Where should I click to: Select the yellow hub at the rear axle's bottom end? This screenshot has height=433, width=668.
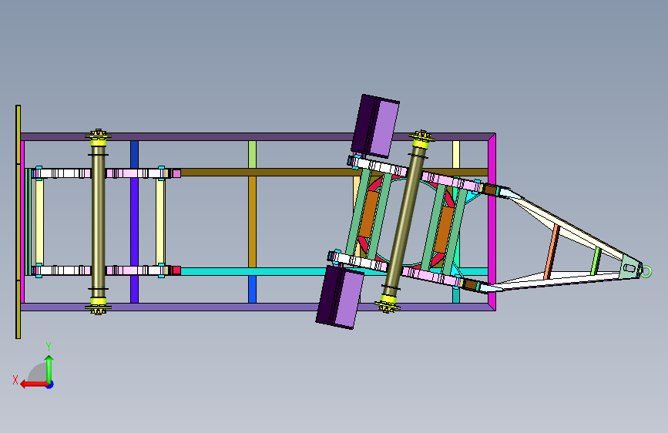click(x=99, y=305)
